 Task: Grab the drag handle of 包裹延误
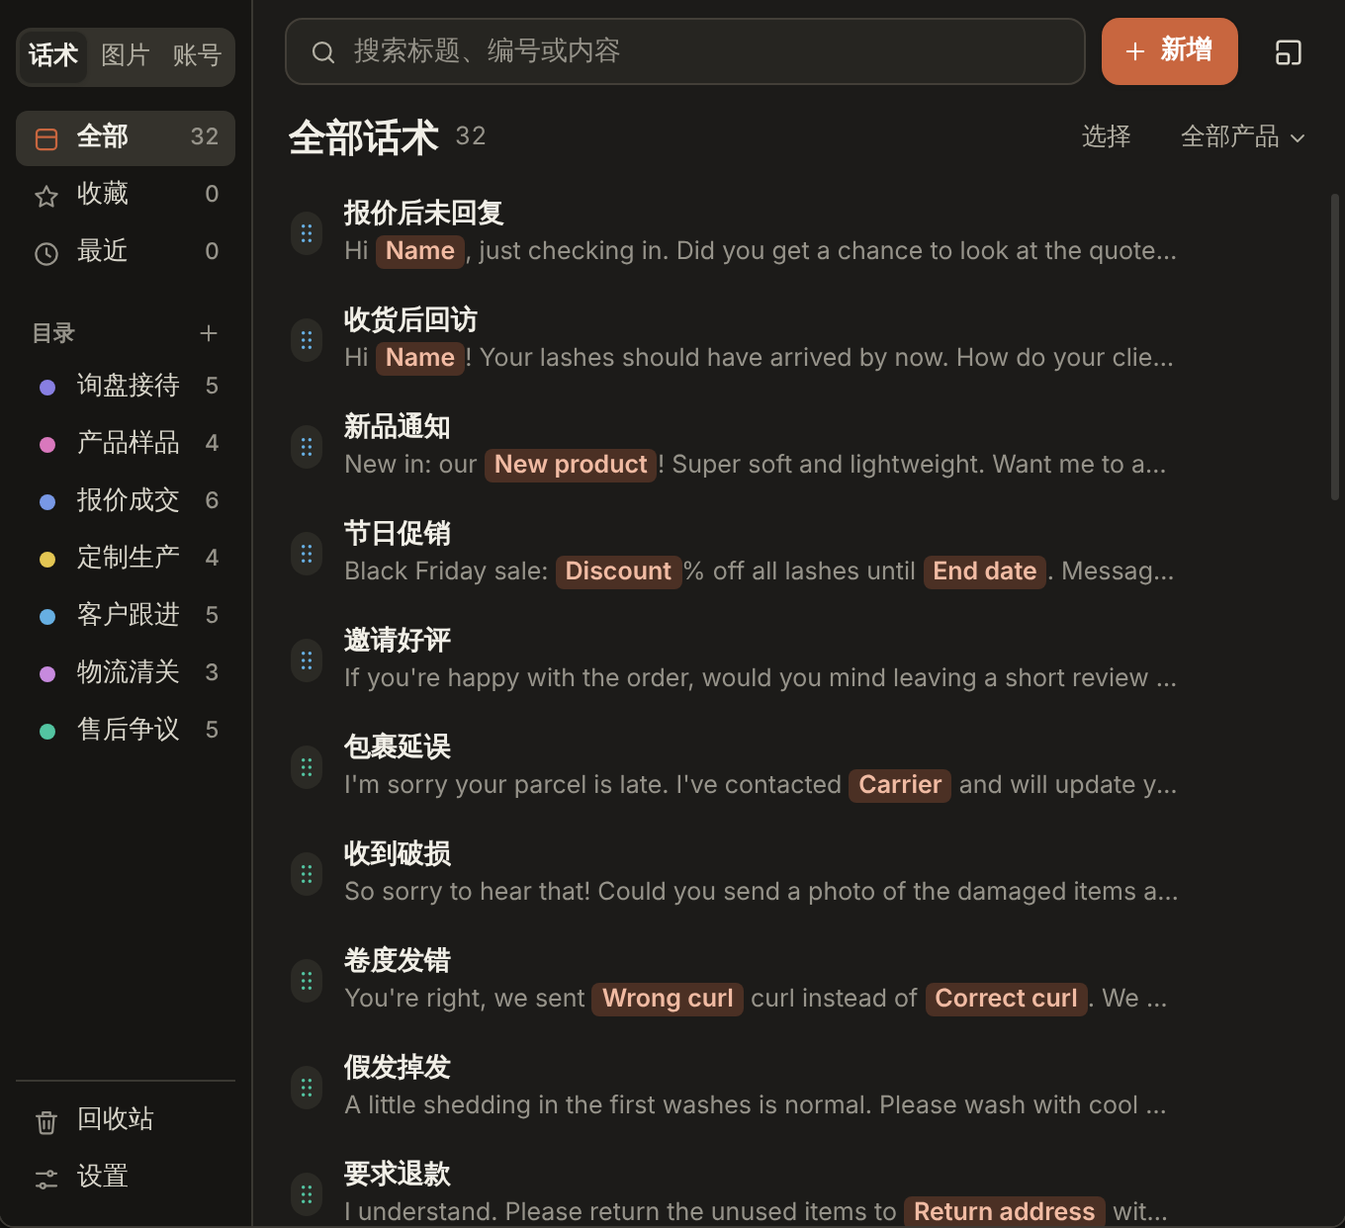pyautogui.click(x=307, y=767)
